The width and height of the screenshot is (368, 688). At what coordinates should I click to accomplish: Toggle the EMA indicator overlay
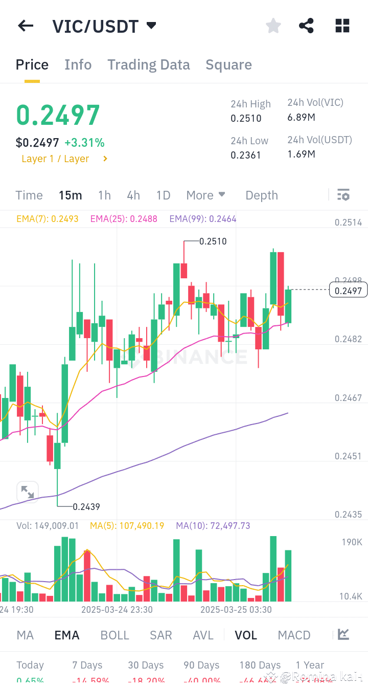[x=66, y=634]
